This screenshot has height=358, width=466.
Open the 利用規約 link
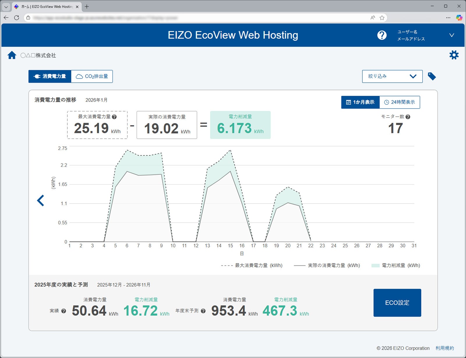pyautogui.click(x=444, y=348)
